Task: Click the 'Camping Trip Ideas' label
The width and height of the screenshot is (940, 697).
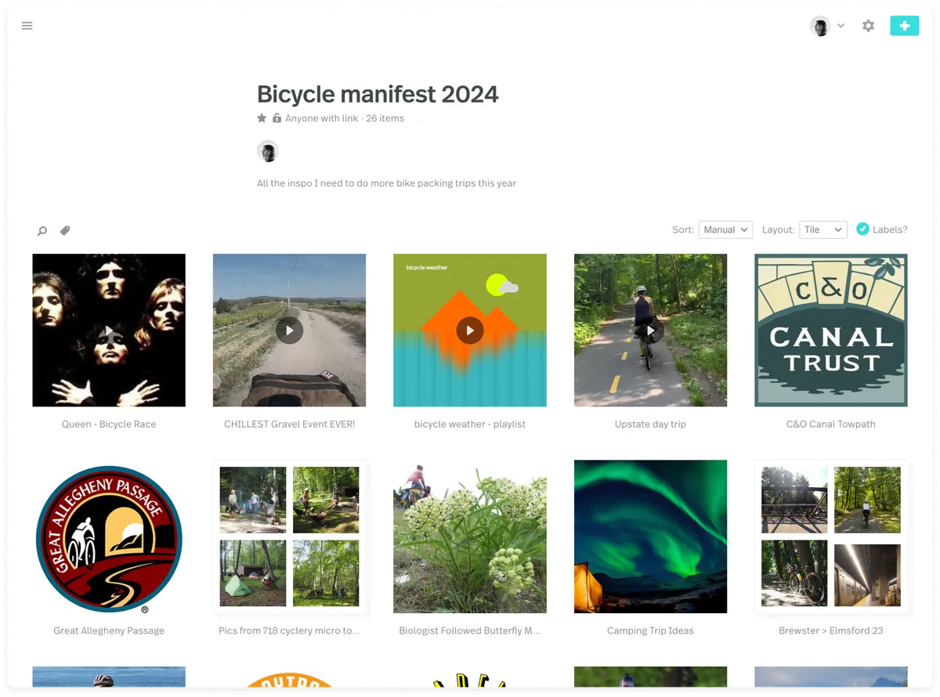Action: (650, 630)
